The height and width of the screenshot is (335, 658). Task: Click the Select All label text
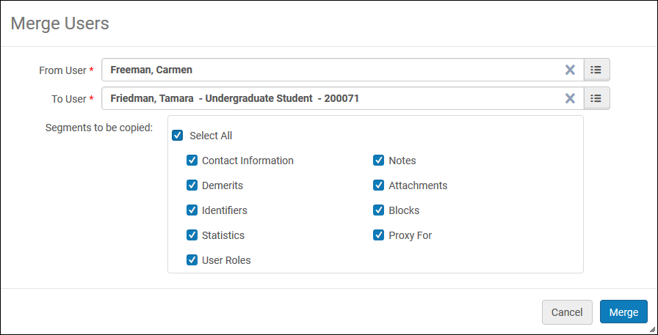click(x=211, y=136)
